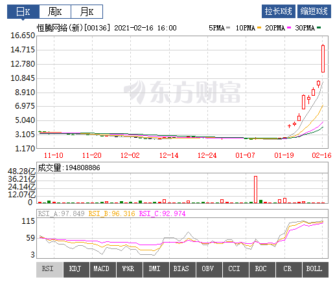Image resolution: width=335 pixels, height=284 pixels.
Task: Click the 10PMA orange legend swatch
Action: coord(259,28)
